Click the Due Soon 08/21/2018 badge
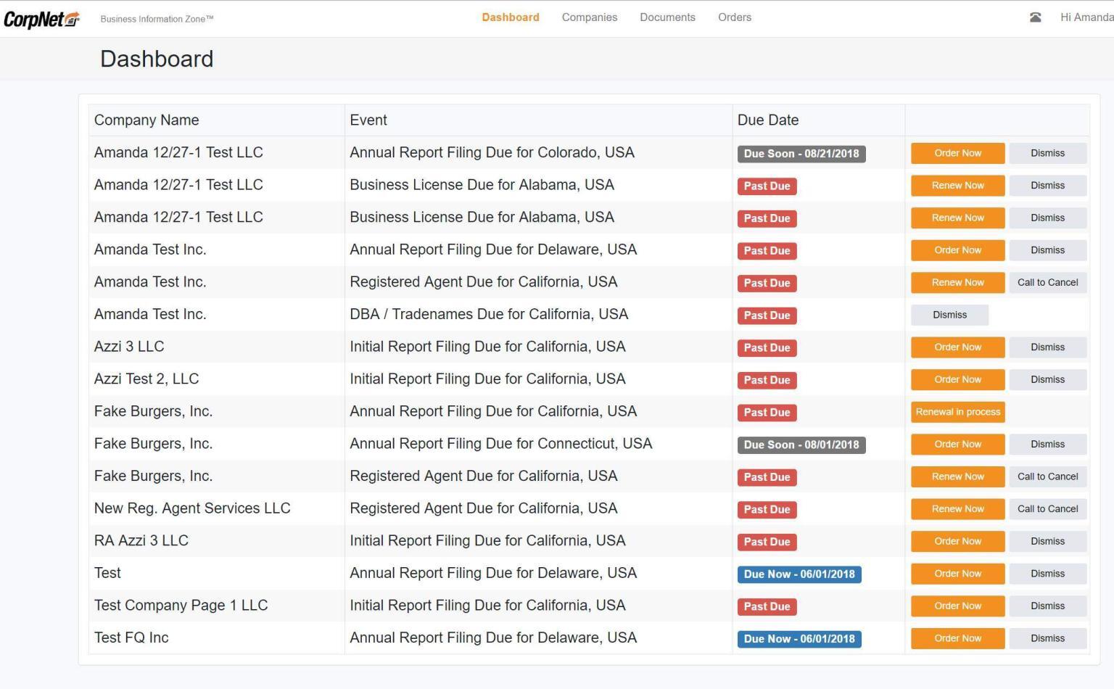The image size is (1114, 689). (801, 154)
